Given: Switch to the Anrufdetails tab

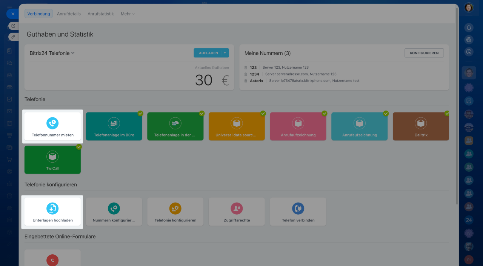Looking at the screenshot, I should pyautogui.click(x=69, y=14).
